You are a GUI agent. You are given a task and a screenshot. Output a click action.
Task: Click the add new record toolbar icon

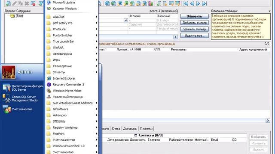click(x=8, y=3)
